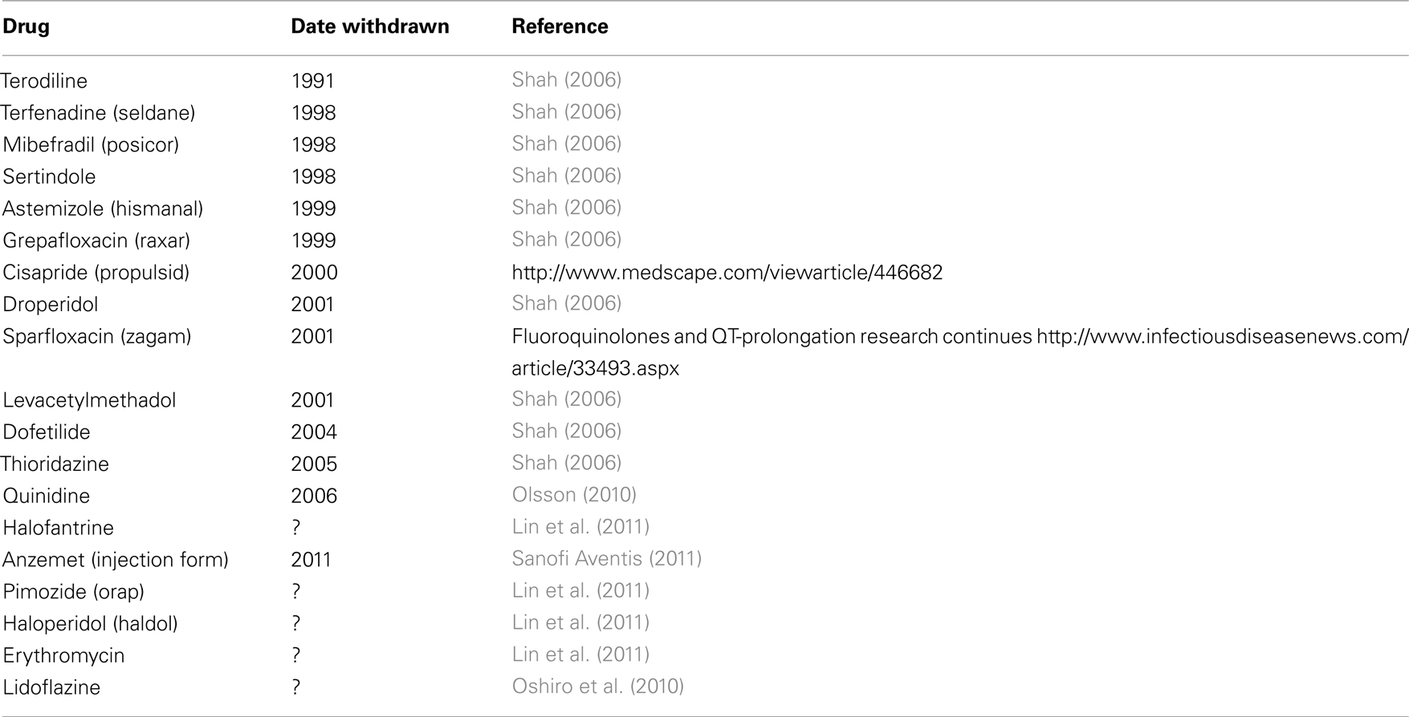Open Shah (2006) reference for Astemizole

tap(567, 208)
